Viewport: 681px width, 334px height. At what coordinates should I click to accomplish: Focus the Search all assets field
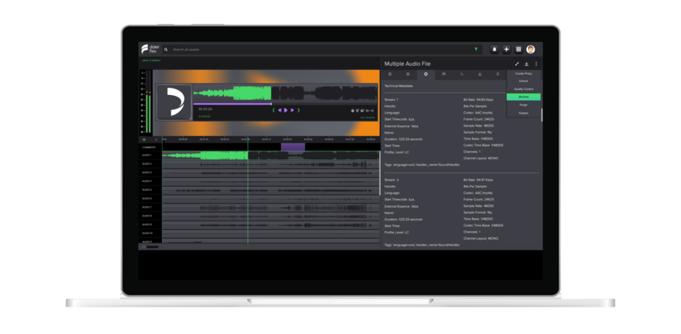click(x=321, y=50)
